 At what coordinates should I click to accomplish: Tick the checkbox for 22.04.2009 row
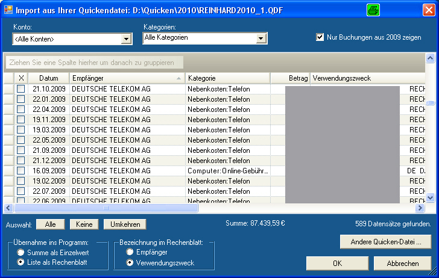(x=21, y=110)
